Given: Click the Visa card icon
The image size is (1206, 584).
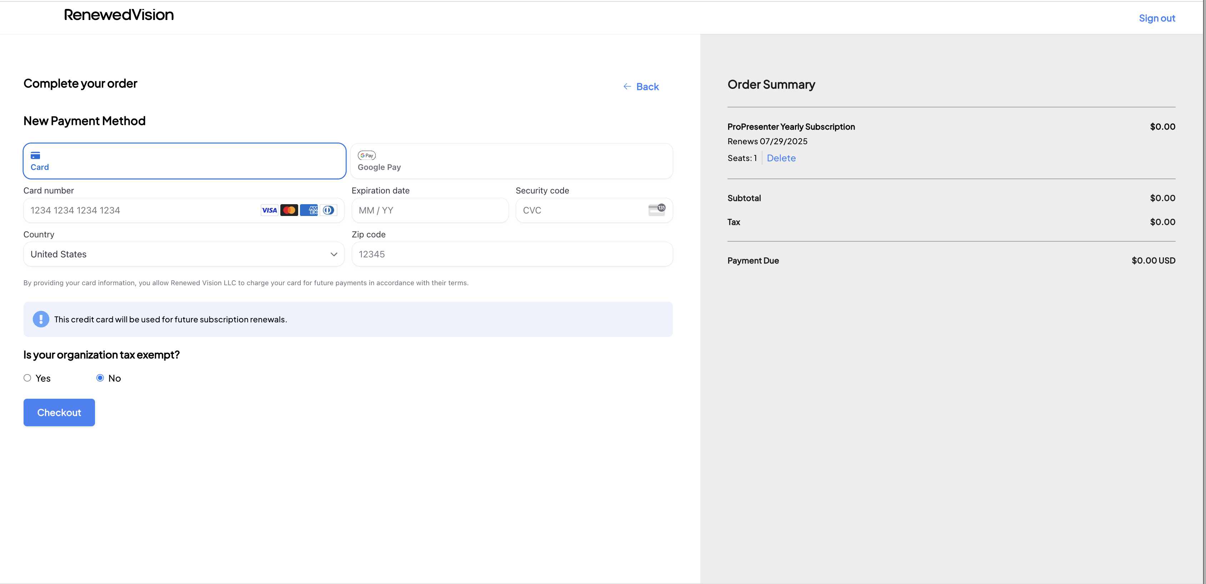Looking at the screenshot, I should (269, 210).
